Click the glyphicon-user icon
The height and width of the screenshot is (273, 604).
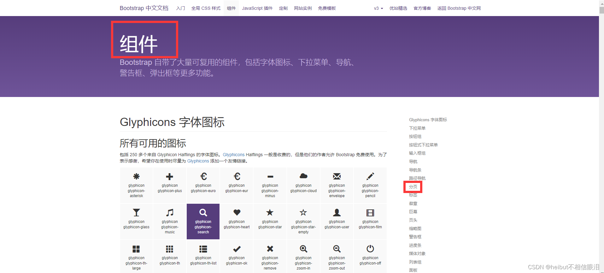(337, 213)
